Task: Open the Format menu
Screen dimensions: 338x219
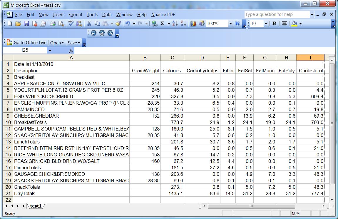Action: [x=75, y=15]
